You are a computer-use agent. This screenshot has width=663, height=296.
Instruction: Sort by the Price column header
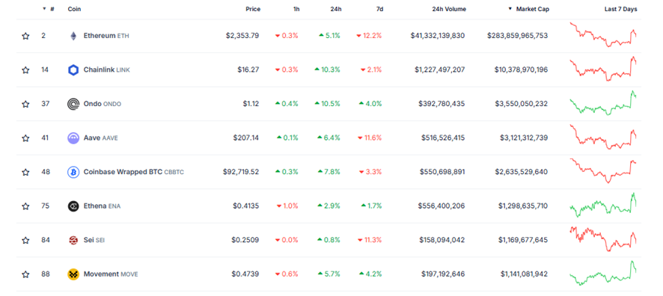(x=253, y=9)
